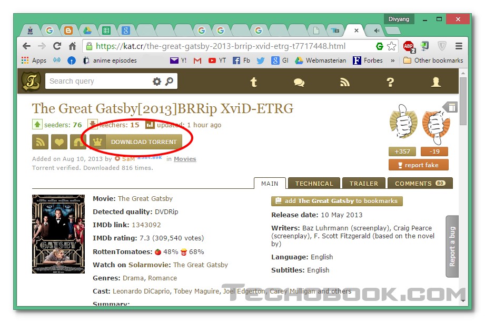The height and width of the screenshot is (323, 485).
Task: Open Gmail bookmark icon
Action: (197, 60)
